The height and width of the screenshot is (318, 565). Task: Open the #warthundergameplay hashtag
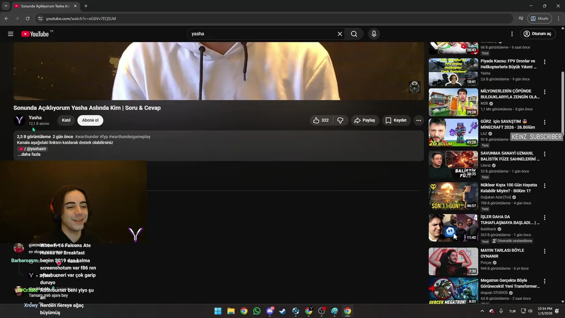coord(130,137)
